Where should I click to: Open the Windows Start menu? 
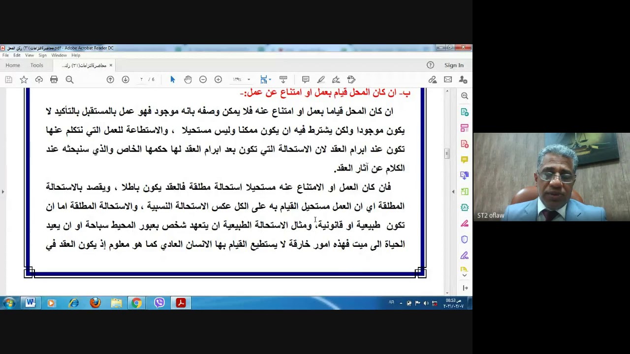[x=9, y=303]
